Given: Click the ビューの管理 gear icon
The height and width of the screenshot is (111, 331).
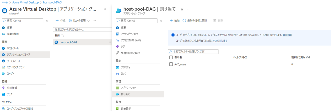Looking at the screenshot, I should click(70, 21).
